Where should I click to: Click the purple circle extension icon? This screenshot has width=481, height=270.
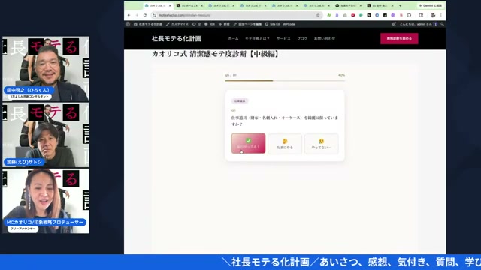[393, 15]
